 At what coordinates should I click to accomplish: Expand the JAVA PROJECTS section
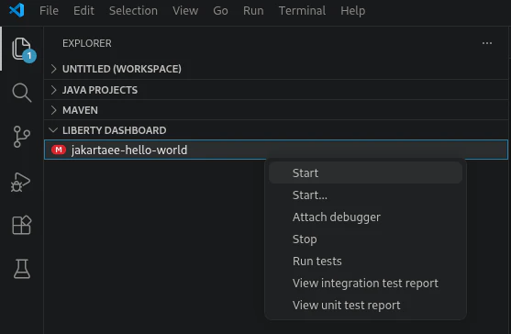276,90
